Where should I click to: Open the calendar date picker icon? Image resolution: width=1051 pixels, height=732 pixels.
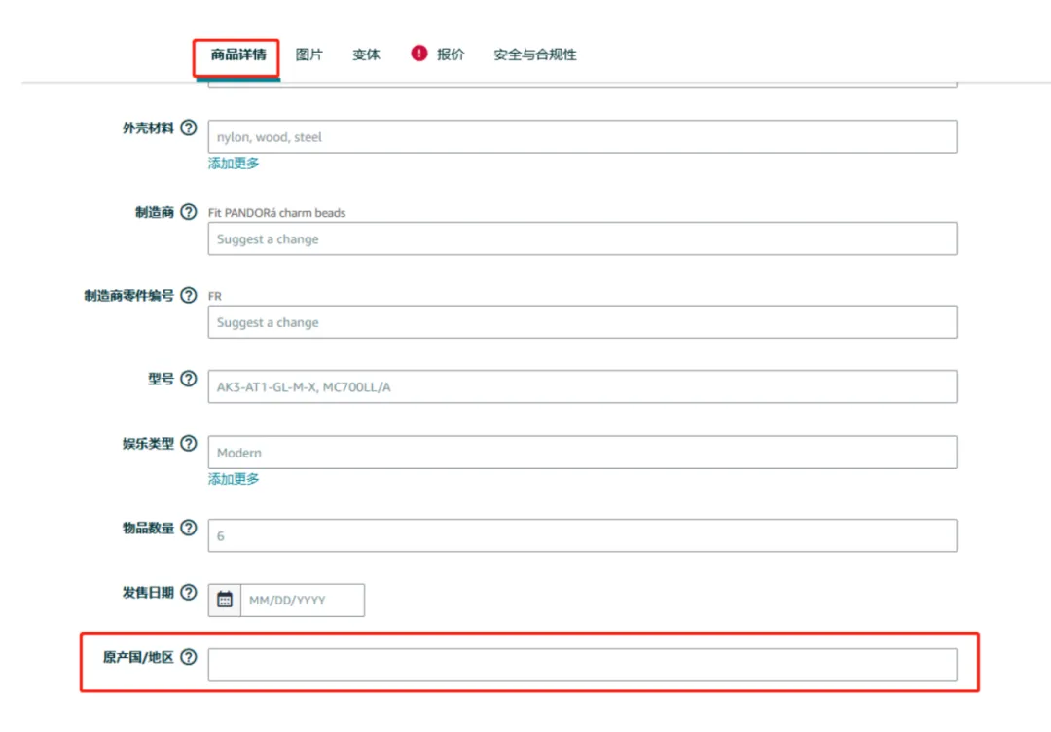point(225,600)
